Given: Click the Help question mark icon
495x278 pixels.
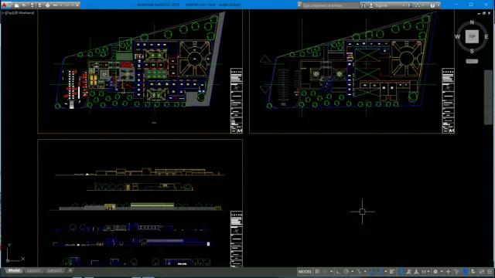Looking at the screenshot, I should point(432,5).
